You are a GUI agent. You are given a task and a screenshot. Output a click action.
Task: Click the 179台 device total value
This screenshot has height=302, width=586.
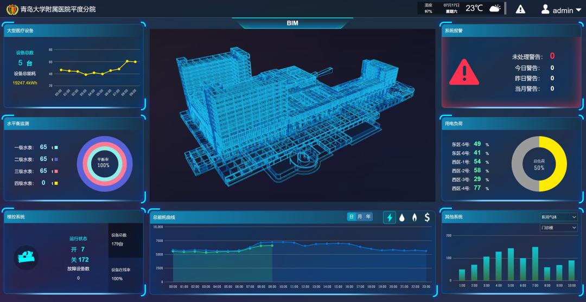pos(117,244)
